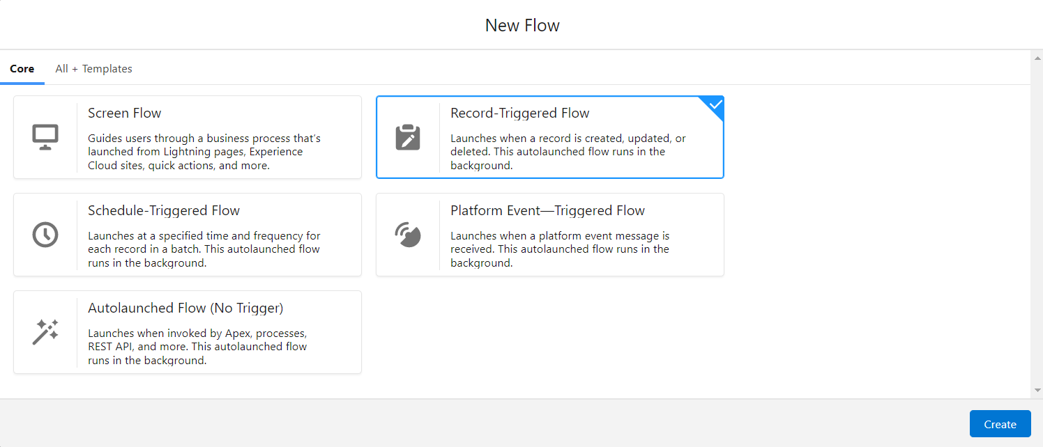Click the Screen Flow monitor icon
The image size is (1043, 447).
click(x=45, y=137)
